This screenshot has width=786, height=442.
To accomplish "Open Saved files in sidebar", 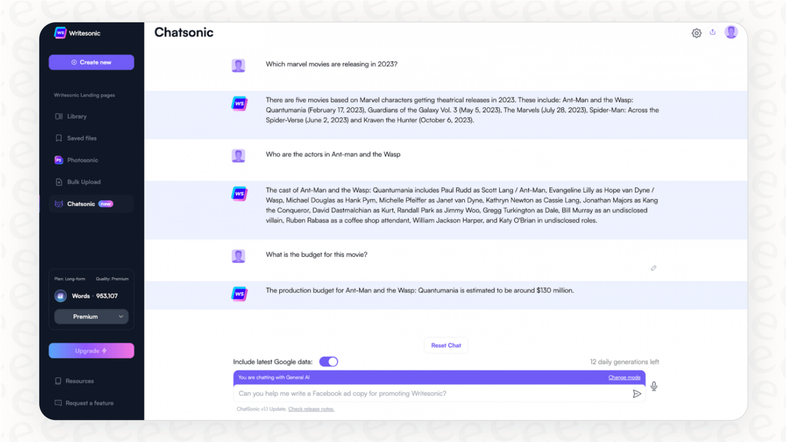I will 81,138.
